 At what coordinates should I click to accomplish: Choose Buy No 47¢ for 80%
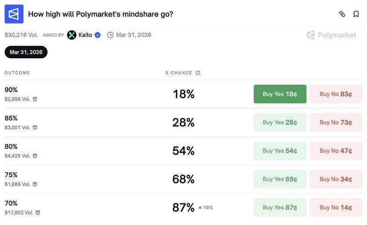click(x=336, y=151)
